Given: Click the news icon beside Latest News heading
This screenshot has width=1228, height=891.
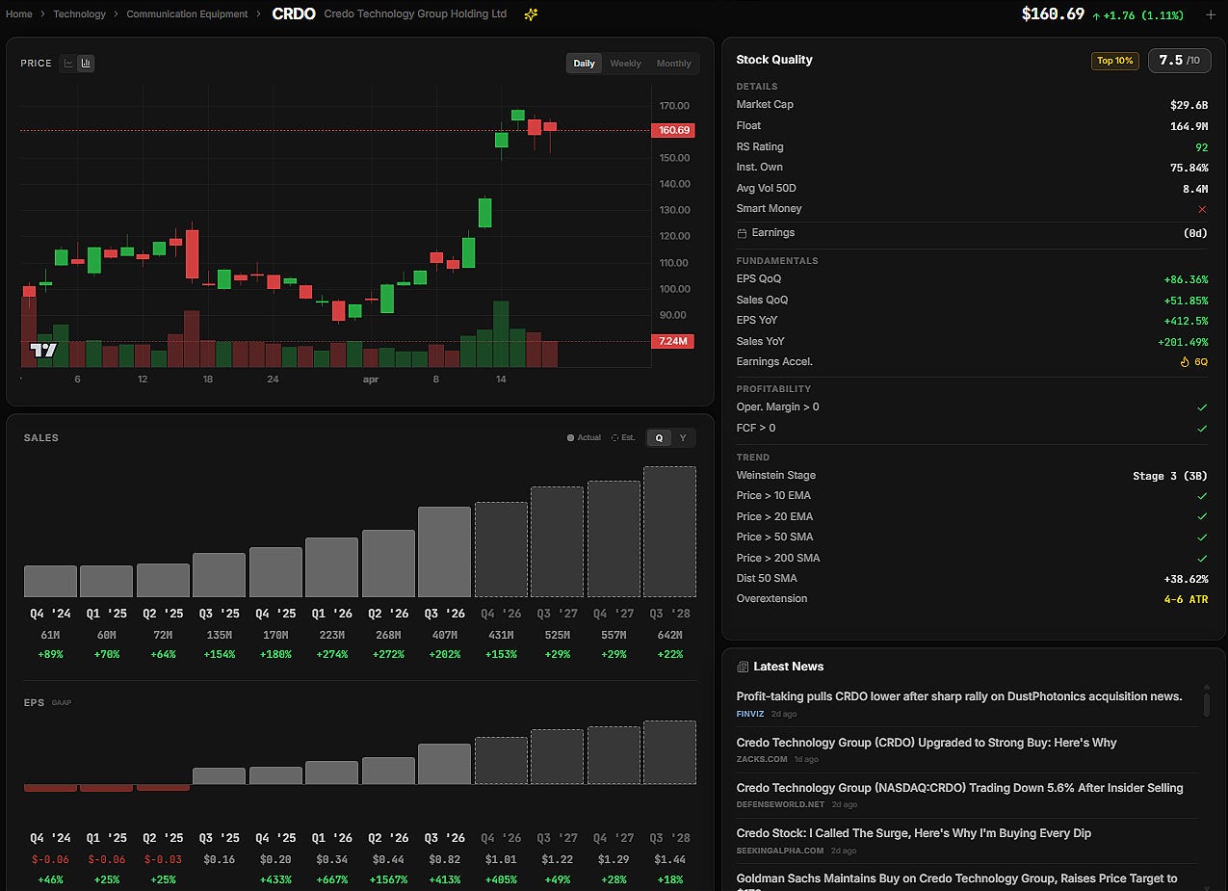Looking at the screenshot, I should 743,667.
